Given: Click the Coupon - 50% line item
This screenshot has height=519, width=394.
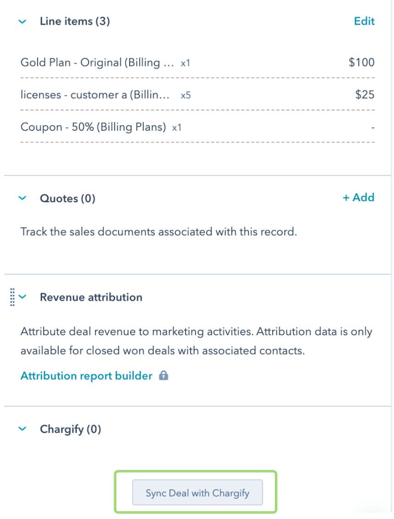Looking at the screenshot, I should coord(93,127).
